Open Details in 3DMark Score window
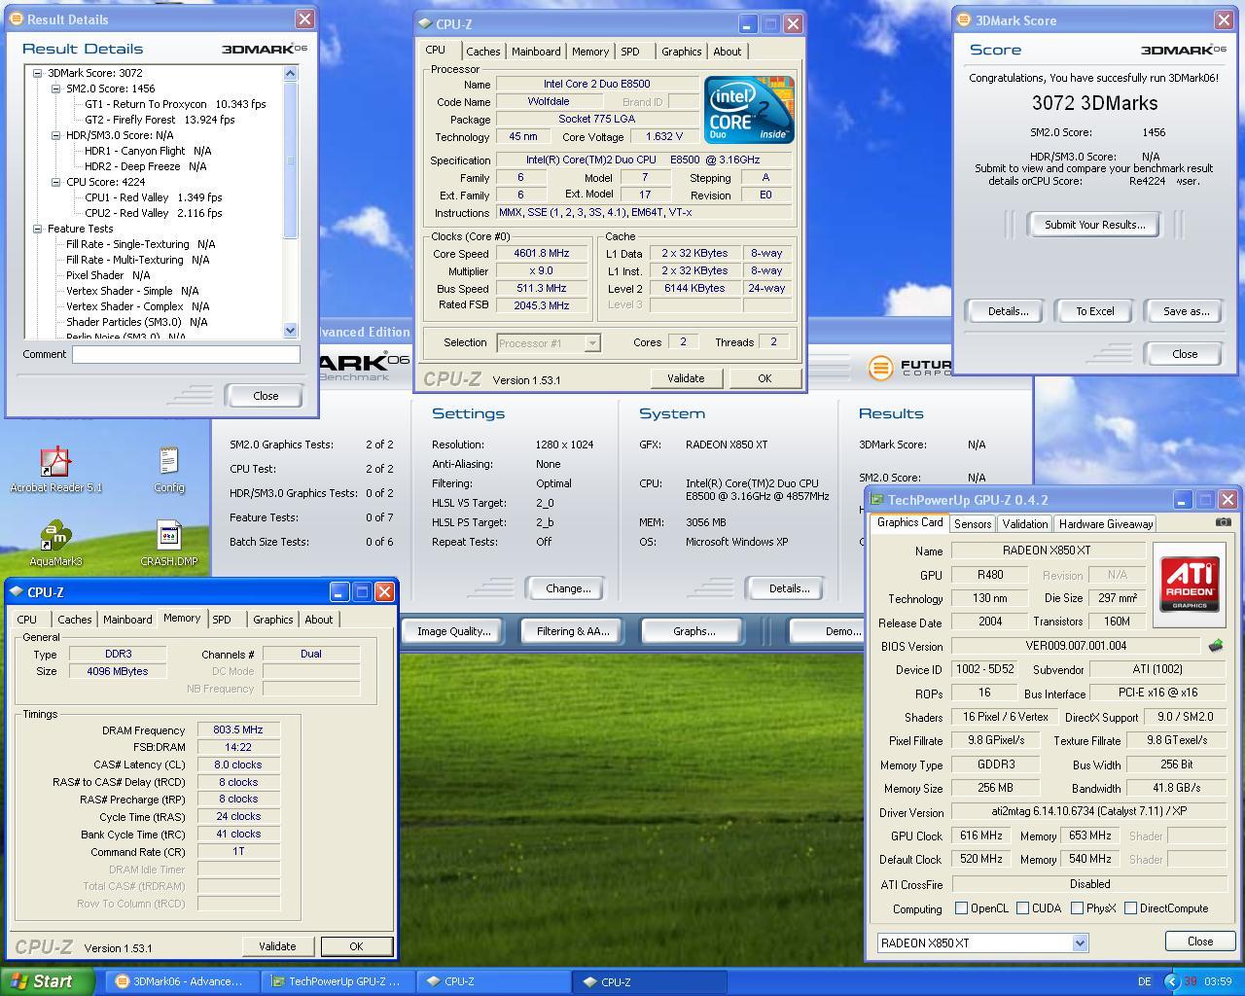This screenshot has width=1245, height=996. pyautogui.click(x=1008, y=311)
